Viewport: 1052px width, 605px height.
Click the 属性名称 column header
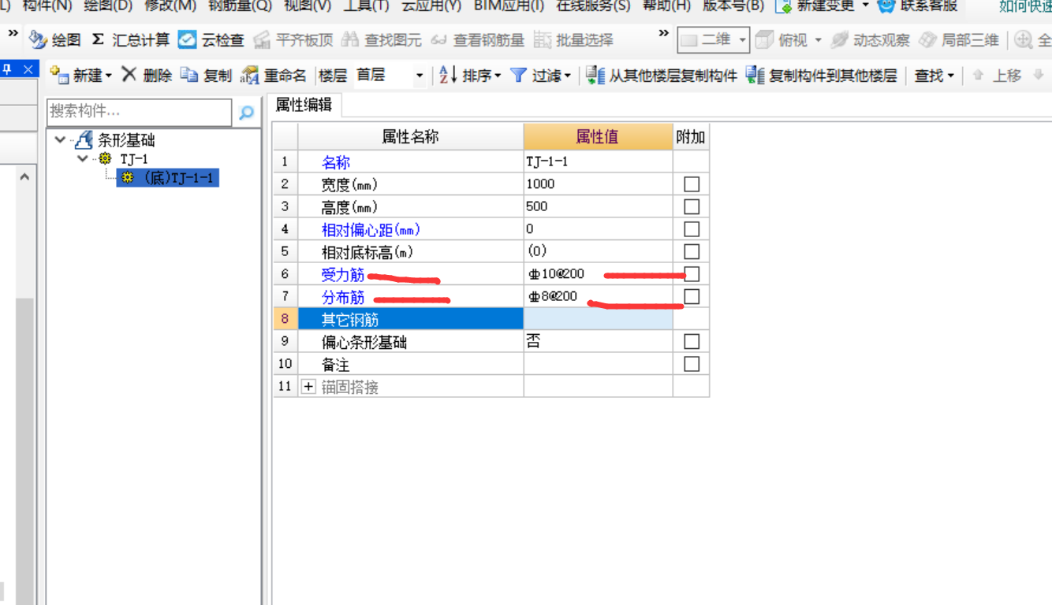[411, 137]
